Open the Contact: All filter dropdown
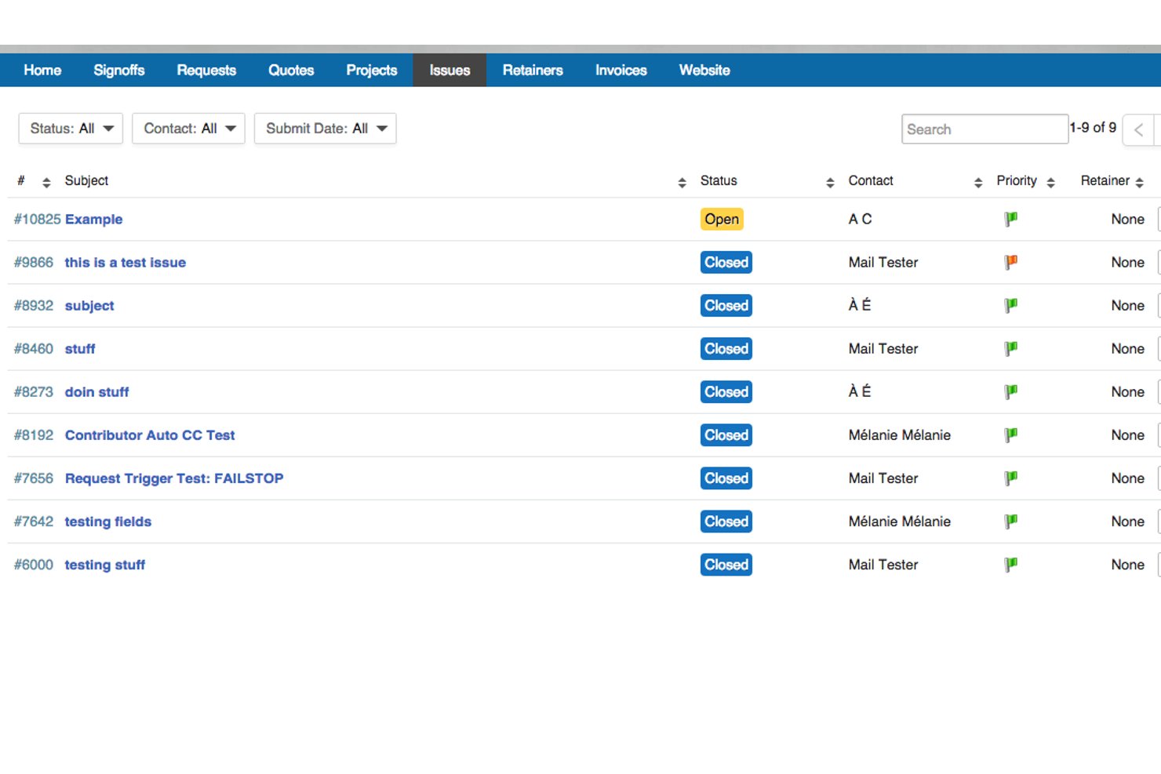1161x774 pixels. (x=188, y=129)
